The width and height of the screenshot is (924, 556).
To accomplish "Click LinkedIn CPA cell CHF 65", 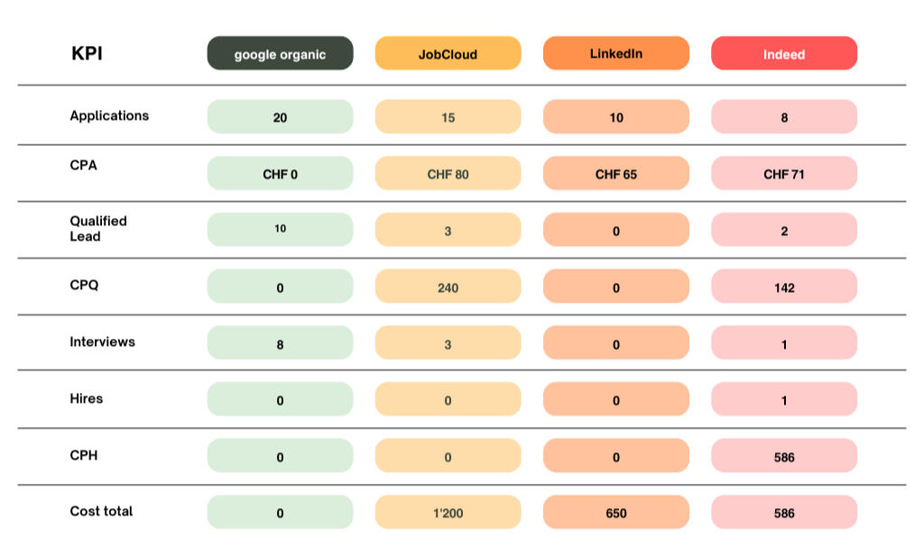I will pos(615,174).
